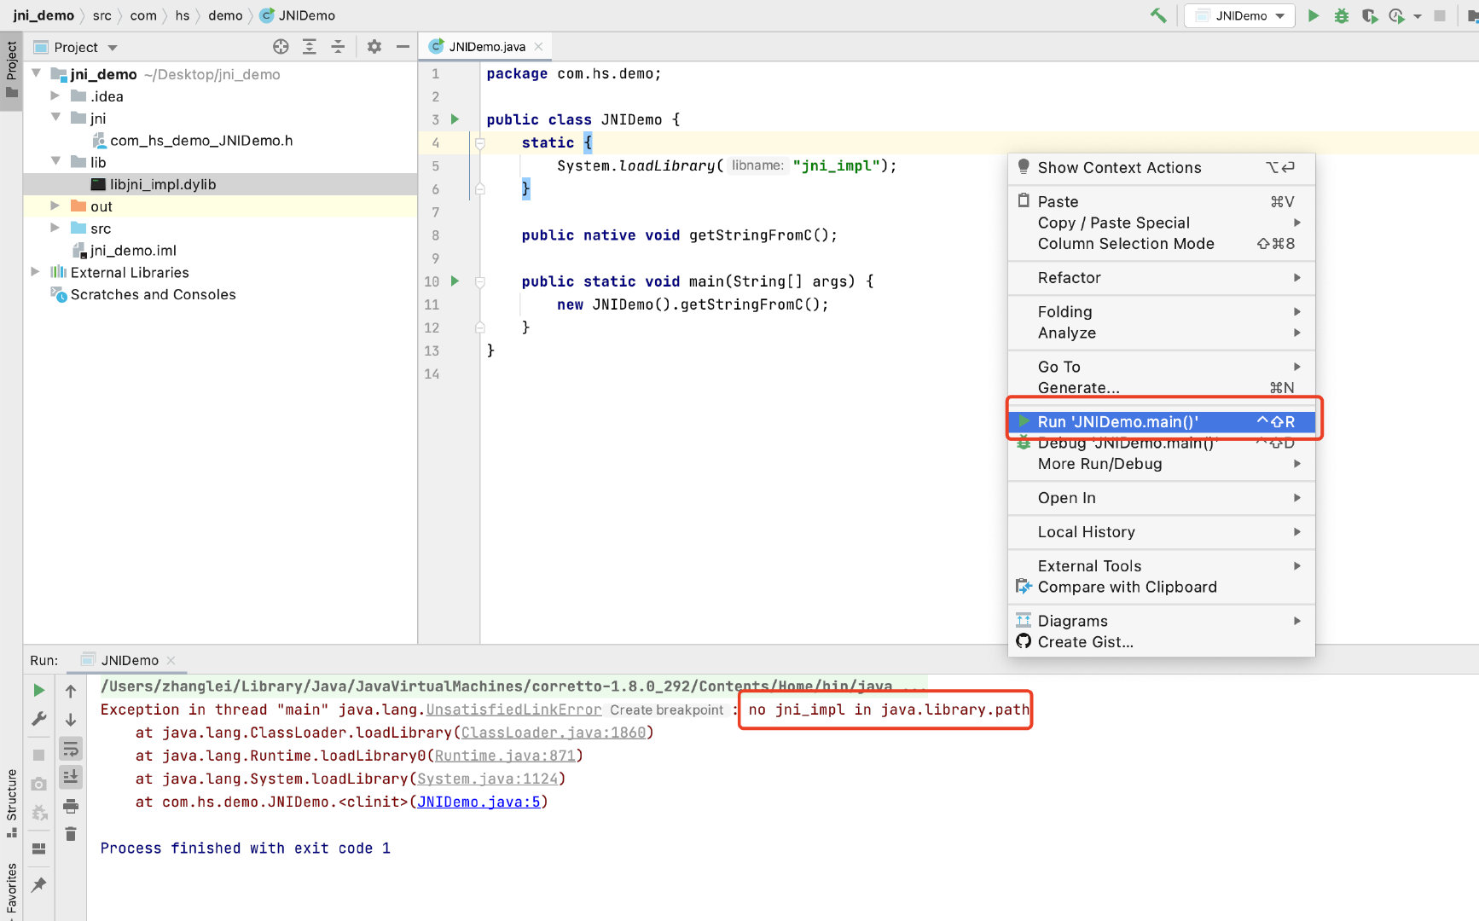
Task: Open Project panel settings gear
Action: [x=374, y=47]
